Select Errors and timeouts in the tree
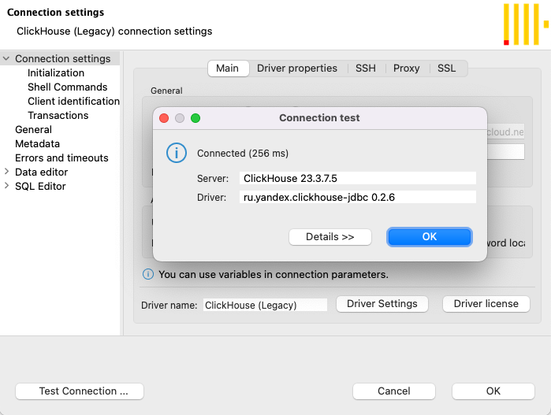551x415 pixels. [61, 157]
